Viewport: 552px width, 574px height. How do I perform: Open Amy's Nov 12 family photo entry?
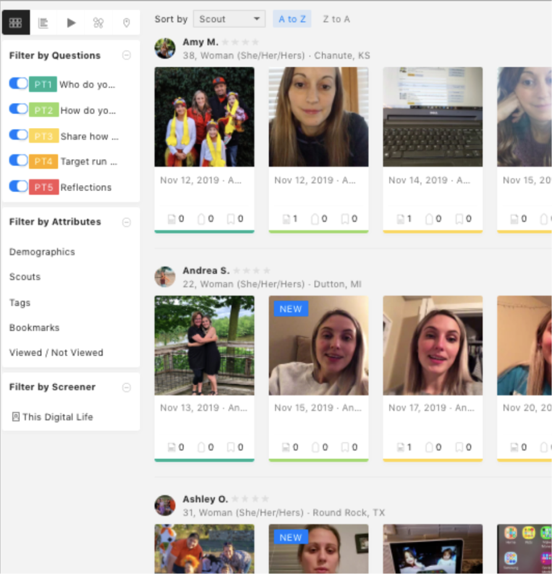click(x=205, y=117)
